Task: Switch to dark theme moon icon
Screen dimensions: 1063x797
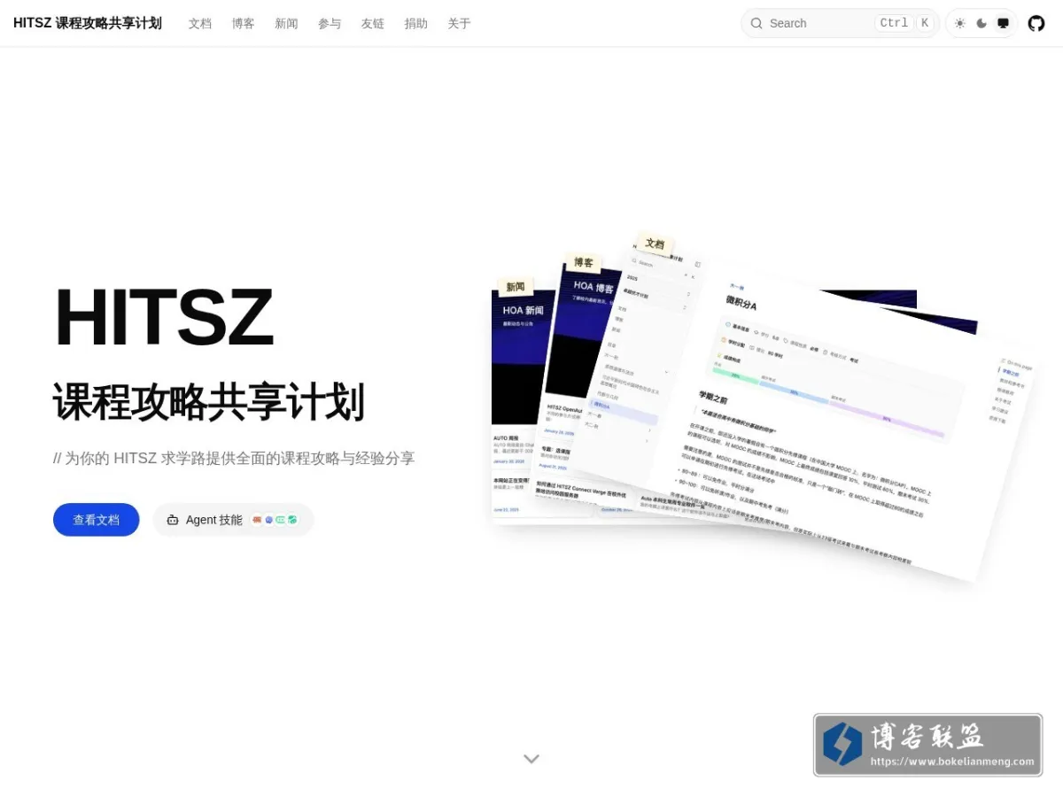Action: tap(982, 24)
